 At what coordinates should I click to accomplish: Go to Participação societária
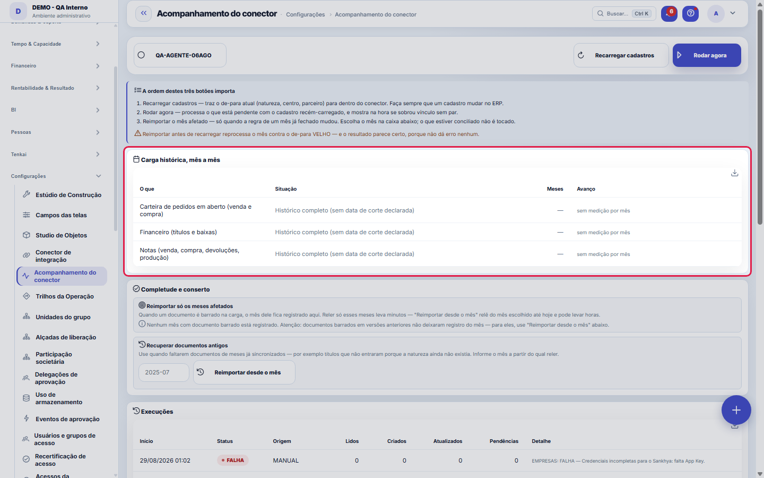62,358
